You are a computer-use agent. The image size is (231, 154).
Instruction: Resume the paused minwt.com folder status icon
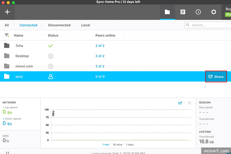51,66
